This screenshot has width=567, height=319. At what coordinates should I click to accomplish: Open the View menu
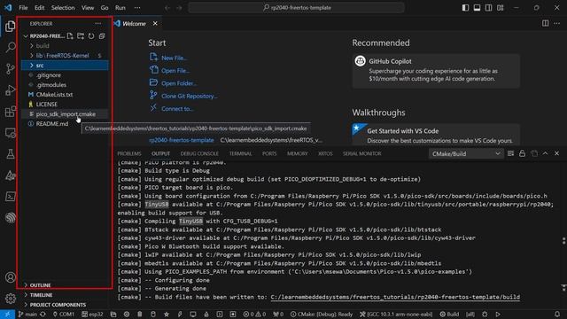click(88, 8)
